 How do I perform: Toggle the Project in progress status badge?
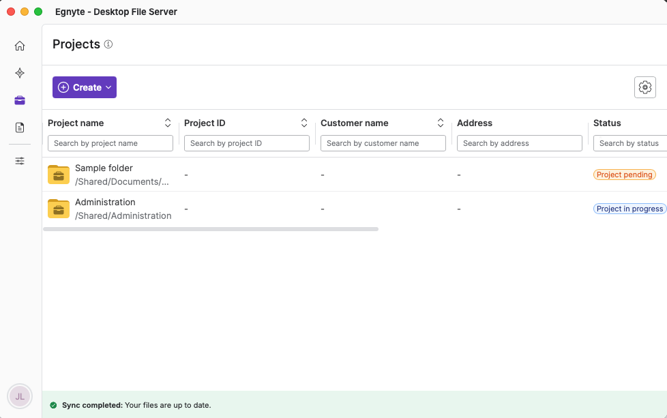[629, 209]
